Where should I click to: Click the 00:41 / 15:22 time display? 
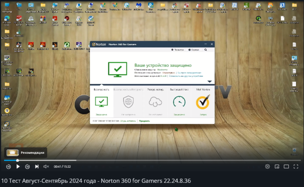pyautogui.click(x=62, y=166)
